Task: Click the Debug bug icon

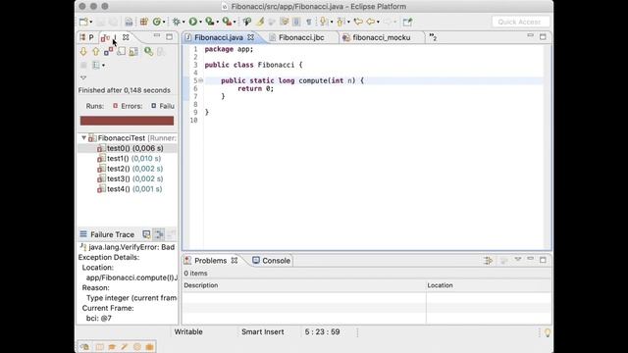Action: (x=176, y=22)
